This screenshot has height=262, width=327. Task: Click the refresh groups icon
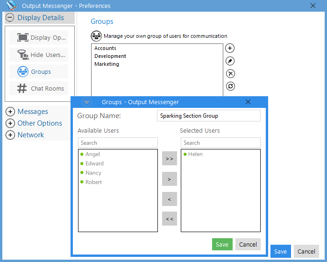pyautogui.click(x=230, y=86)
